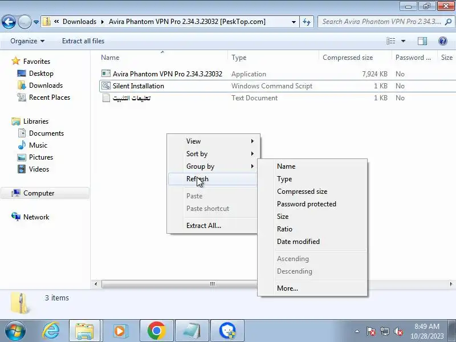Group by Password protected in submenu
This screenshot has height=342, width=456.
(312, 204)
